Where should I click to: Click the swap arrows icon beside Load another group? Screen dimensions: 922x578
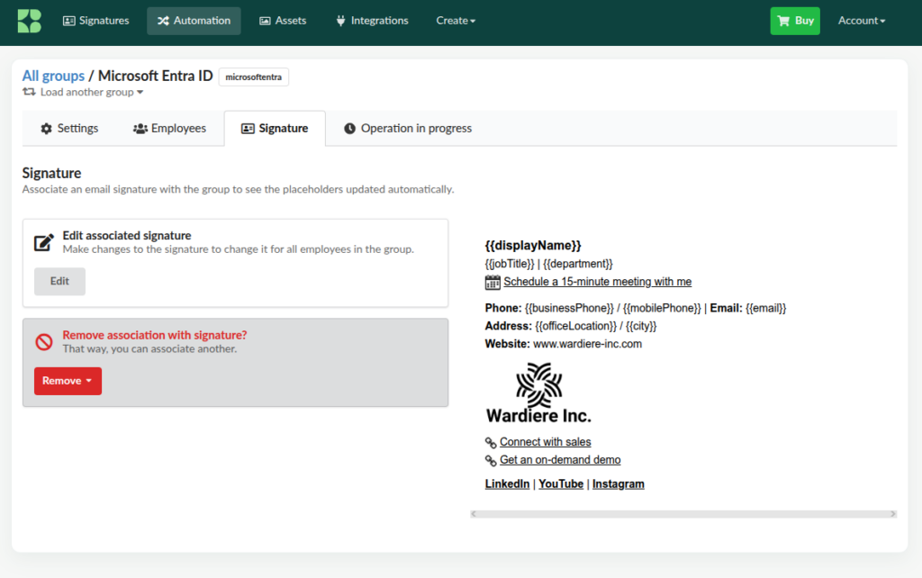coord(29,92)
